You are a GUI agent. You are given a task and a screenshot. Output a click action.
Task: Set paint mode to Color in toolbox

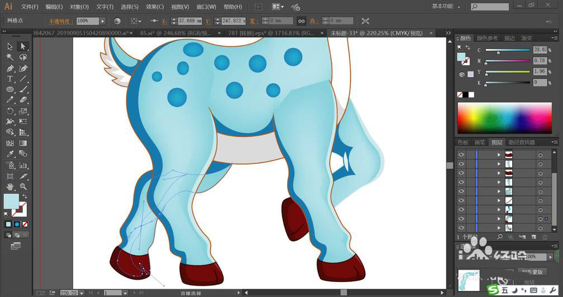pos(8,224)
